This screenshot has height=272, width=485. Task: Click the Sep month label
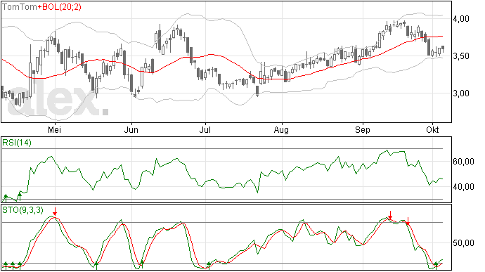point(362,130)
